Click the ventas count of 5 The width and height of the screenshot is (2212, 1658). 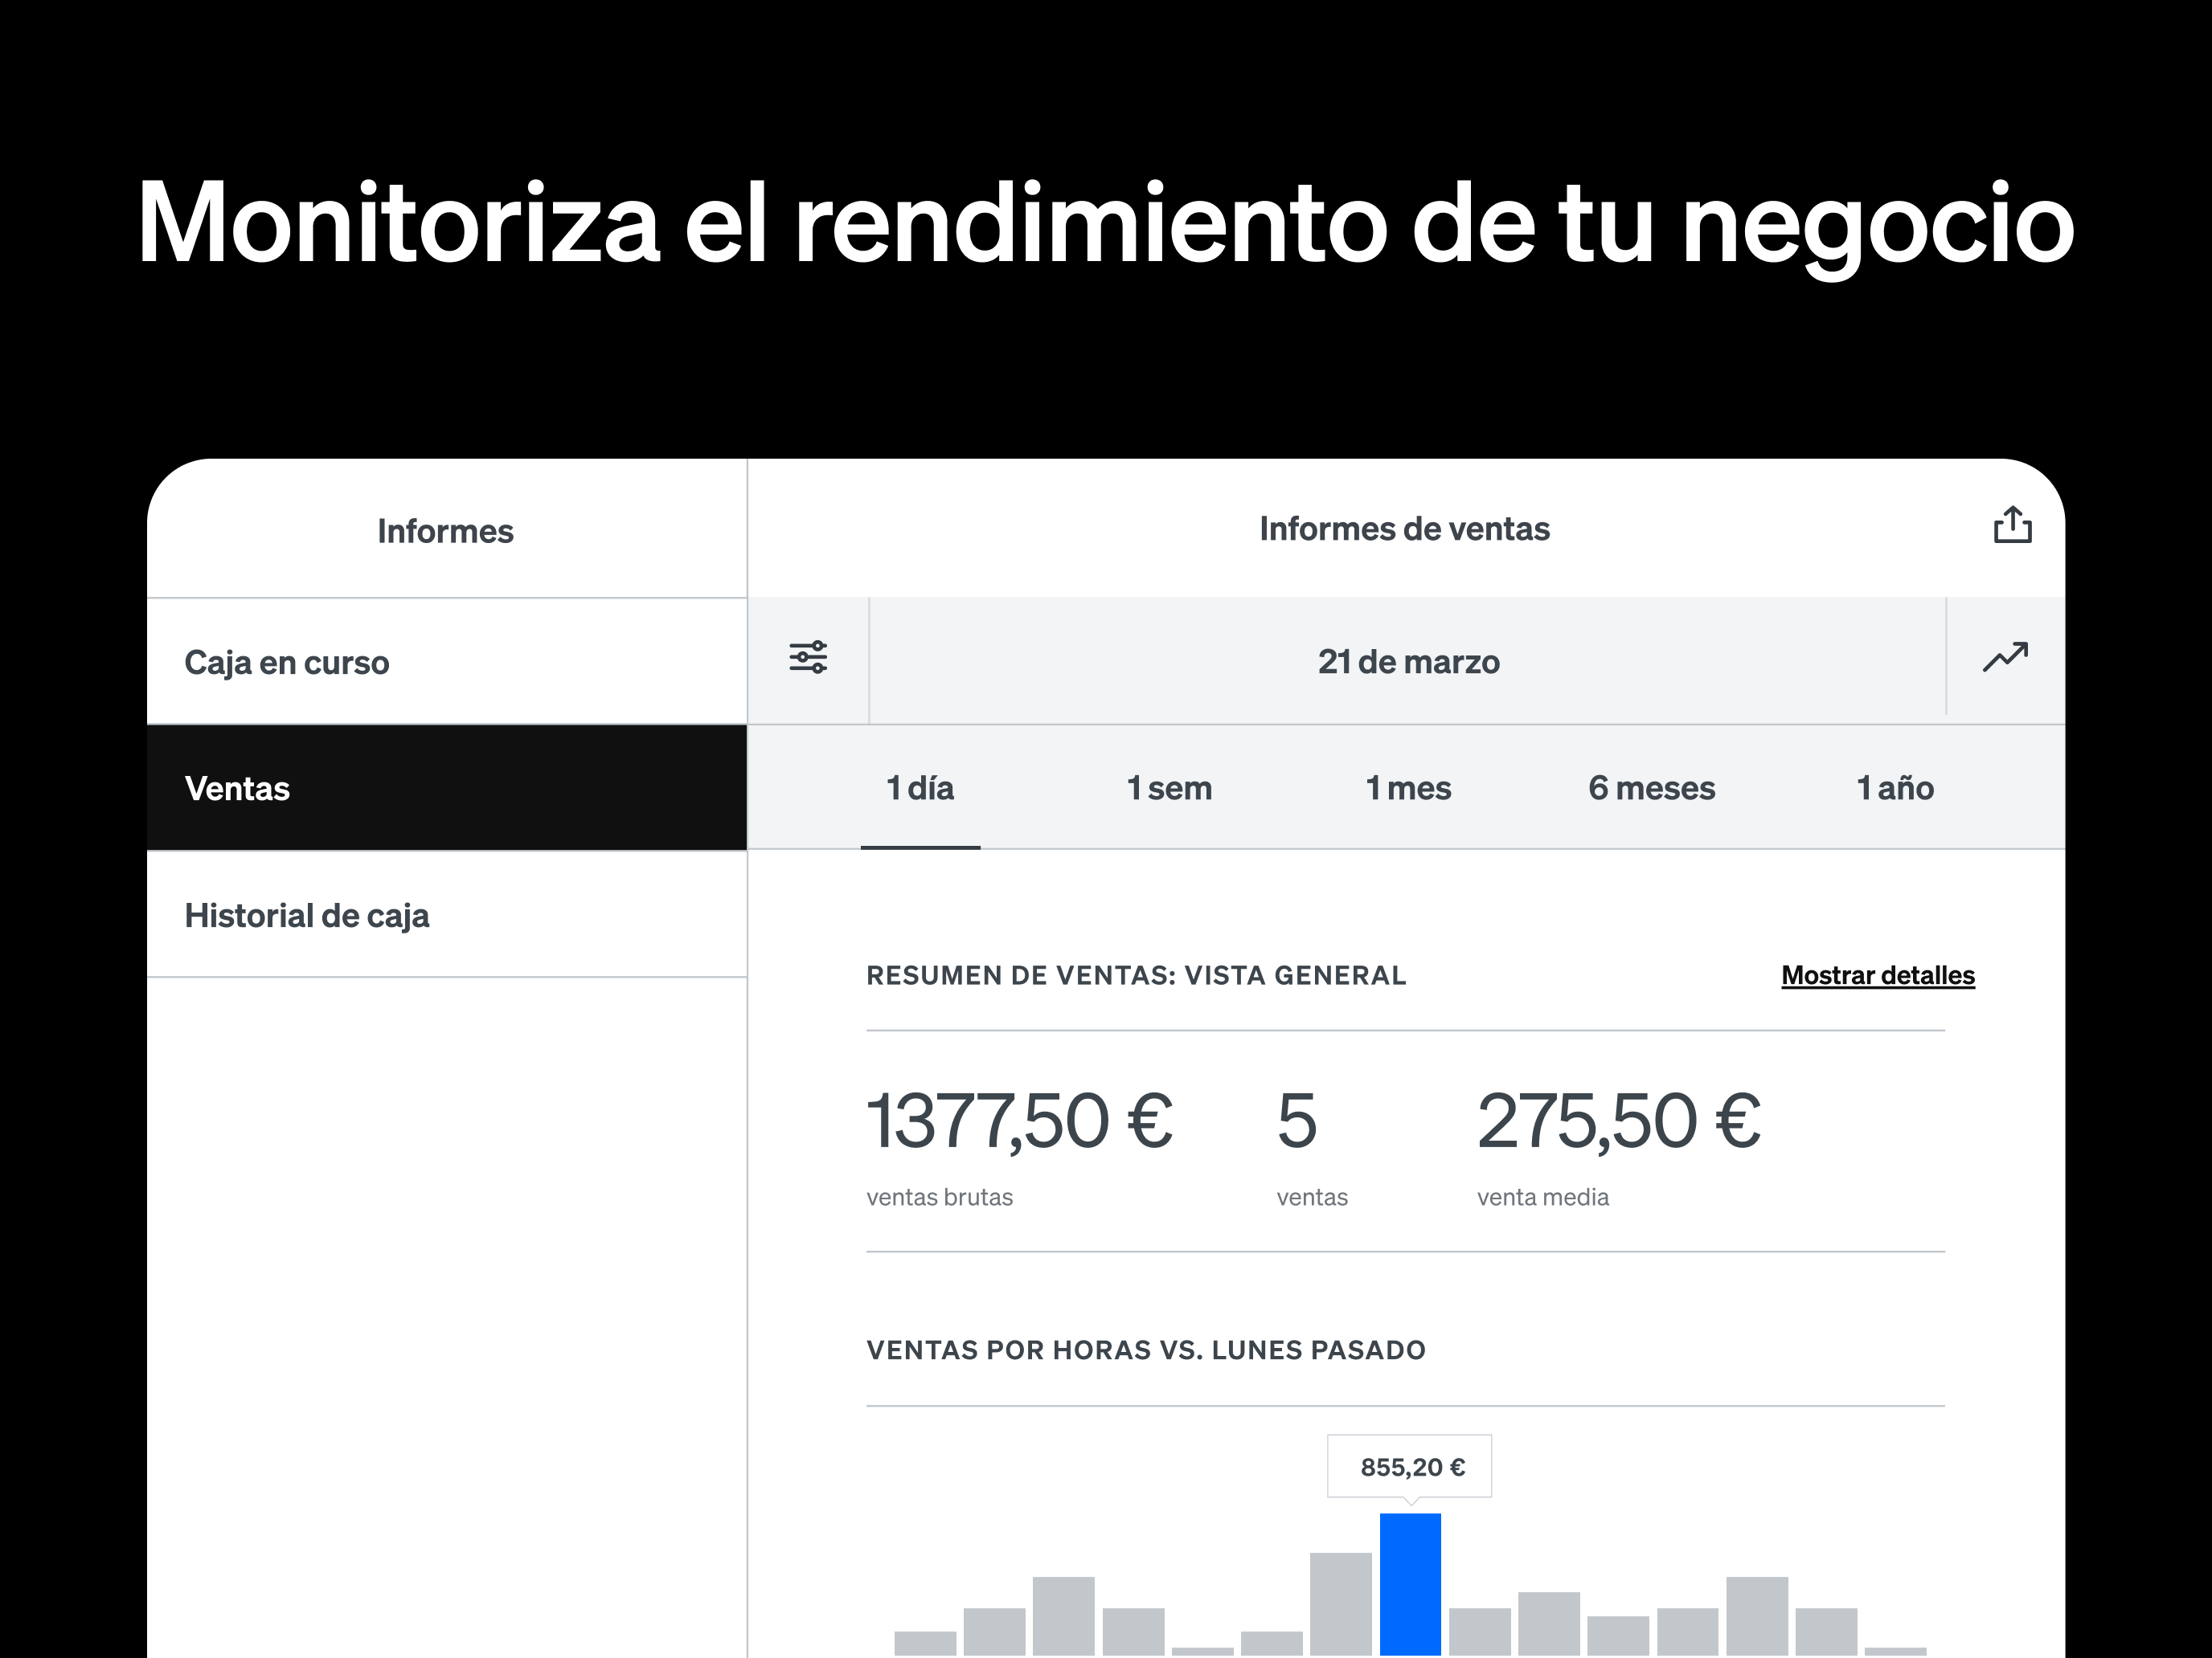[x=1297, y=1121]
